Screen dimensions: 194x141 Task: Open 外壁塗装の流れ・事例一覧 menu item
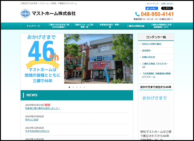[x=110, y=26]
